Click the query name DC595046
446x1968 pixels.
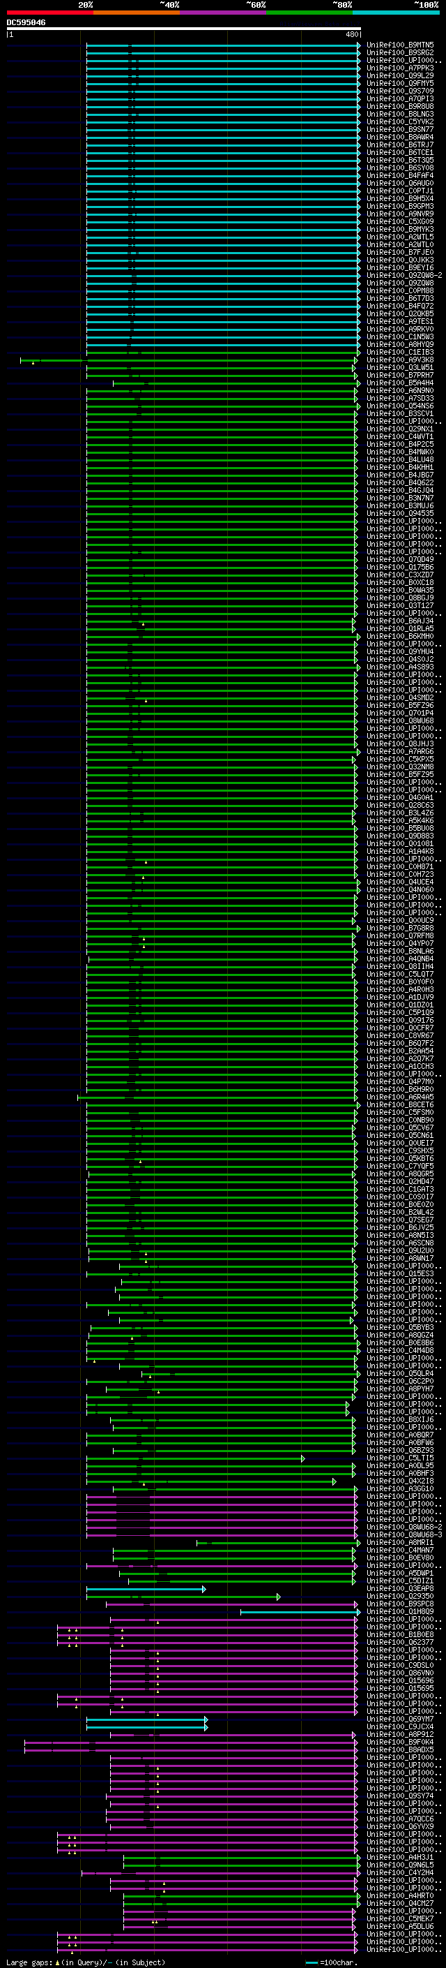click(x=26, y=23)
